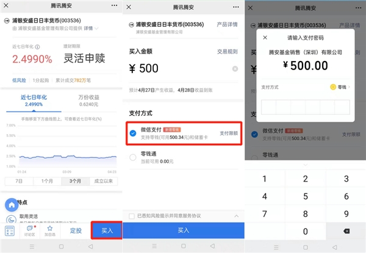The width and height of the screenshot is (366, 253).
Task: Tap the Android back icon on right screen
Action: [334, 247]
